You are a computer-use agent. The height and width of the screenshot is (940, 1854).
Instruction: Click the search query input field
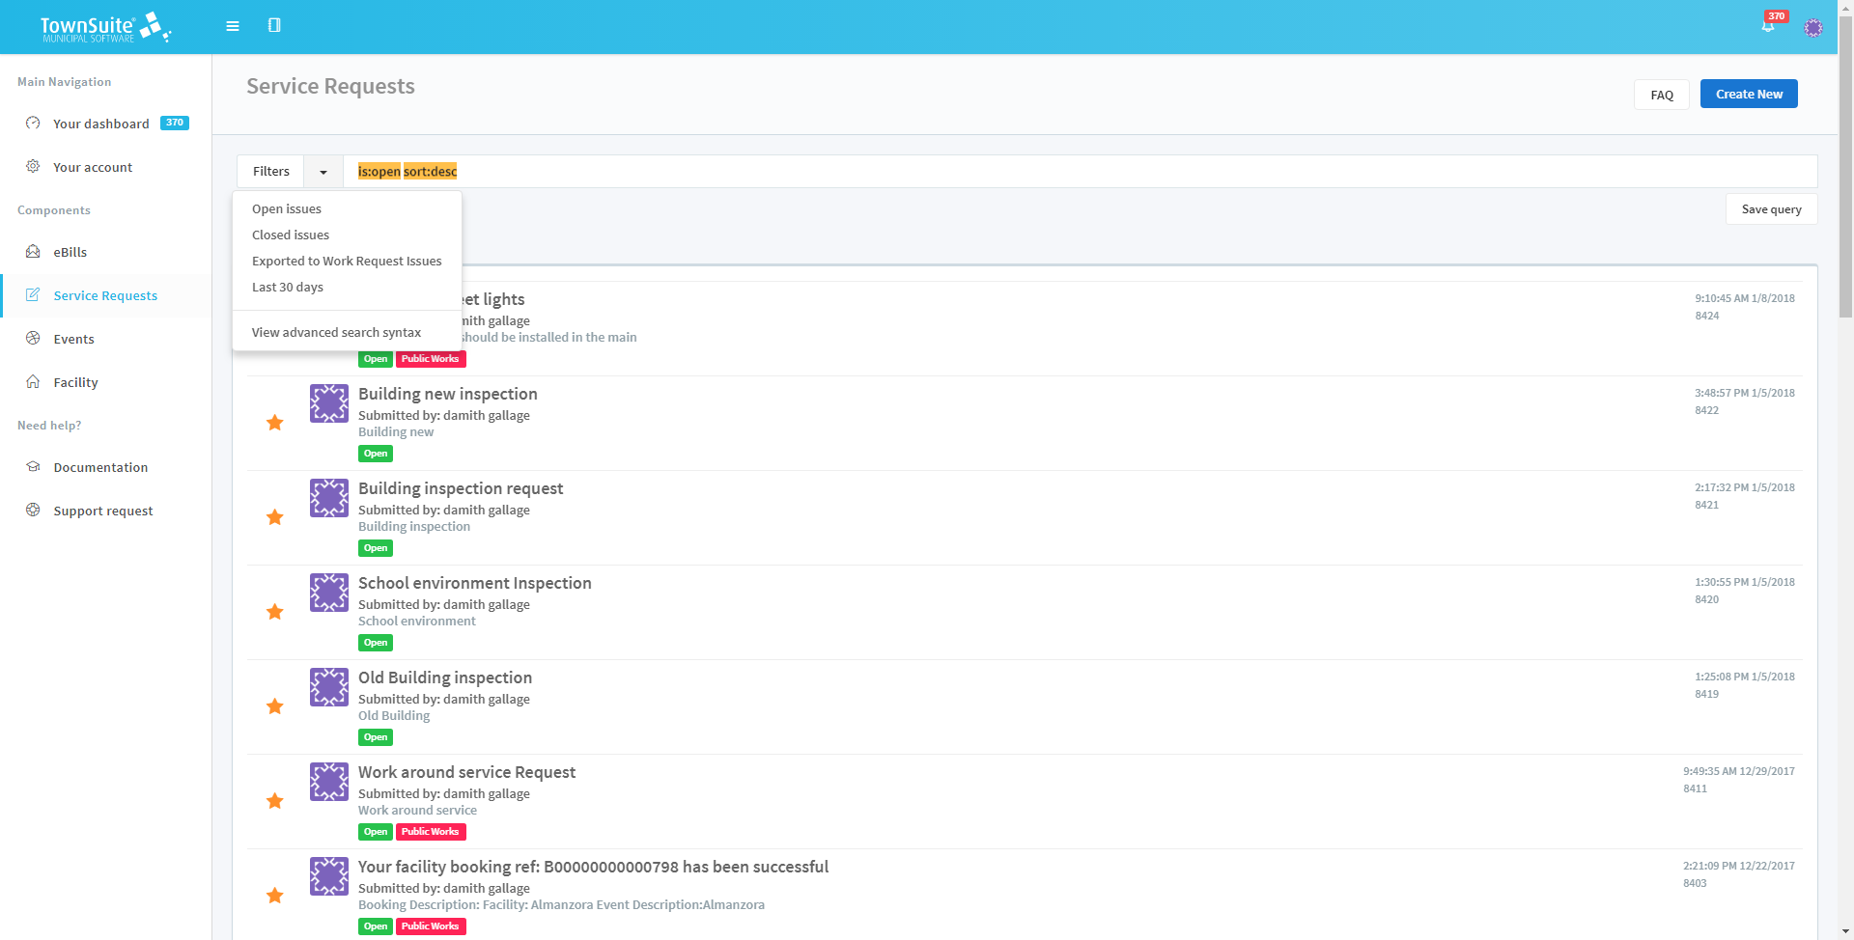1081,172
